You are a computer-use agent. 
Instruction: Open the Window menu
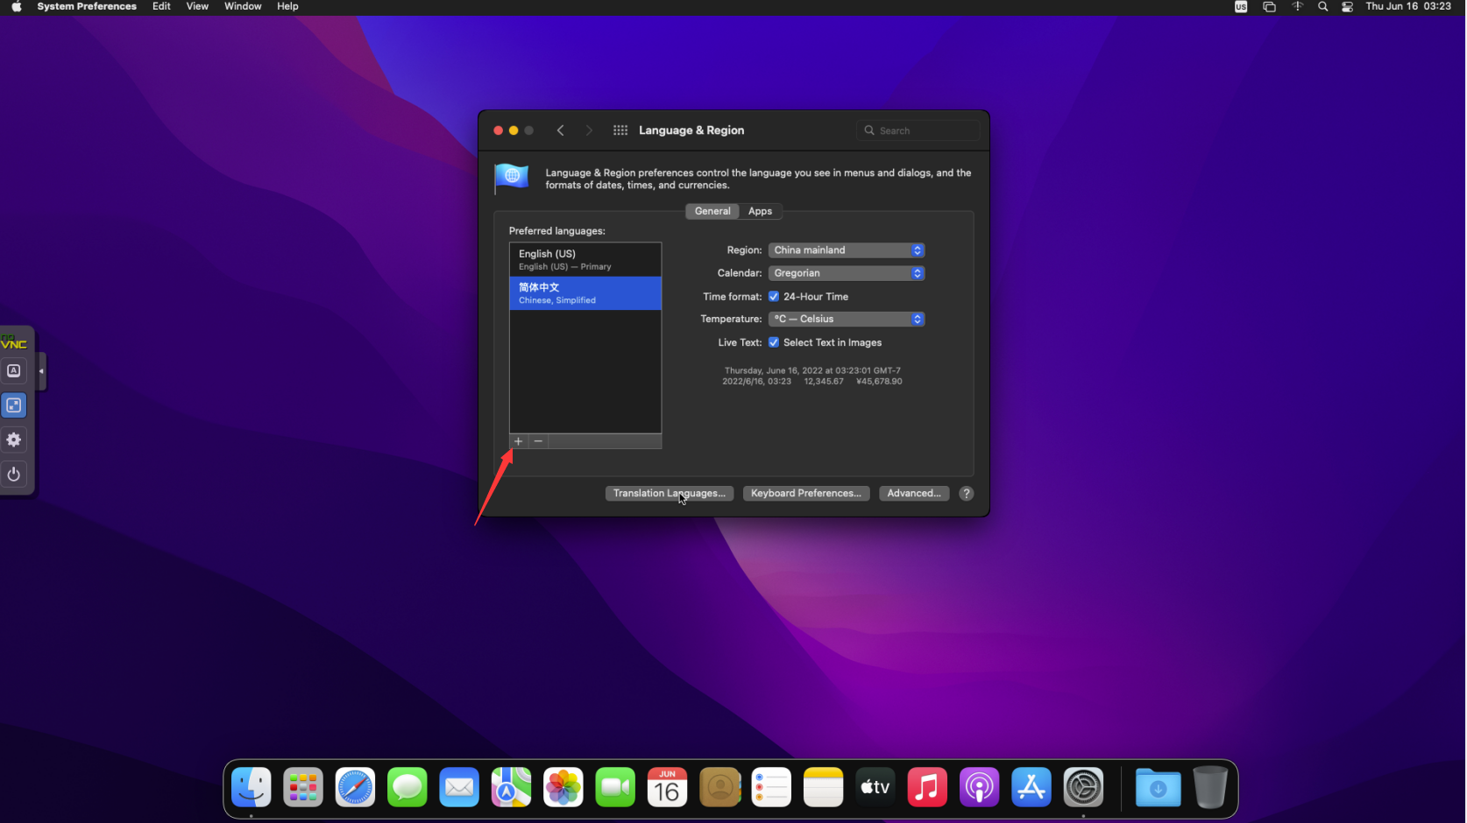[243, 6]
